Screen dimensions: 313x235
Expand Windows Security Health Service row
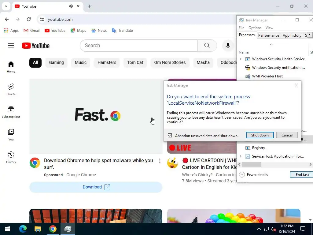241,59
